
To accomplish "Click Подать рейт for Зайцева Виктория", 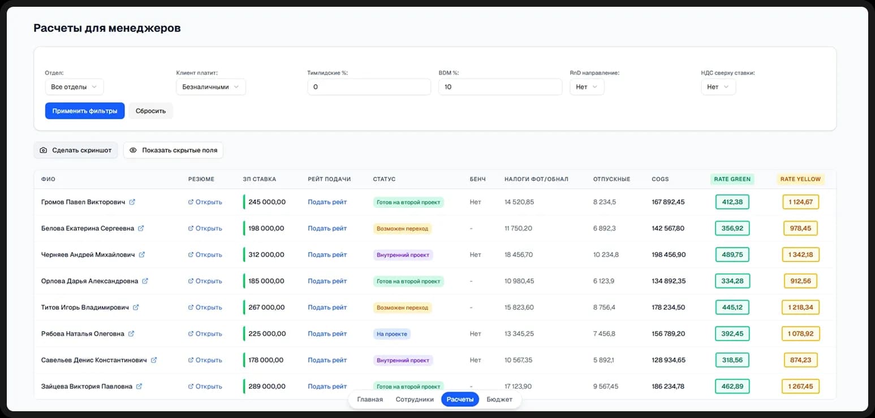I will pyautogui.click(x=327, y=386).
